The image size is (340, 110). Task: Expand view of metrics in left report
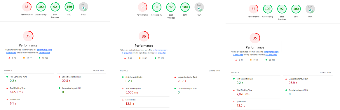pos(98,70)
